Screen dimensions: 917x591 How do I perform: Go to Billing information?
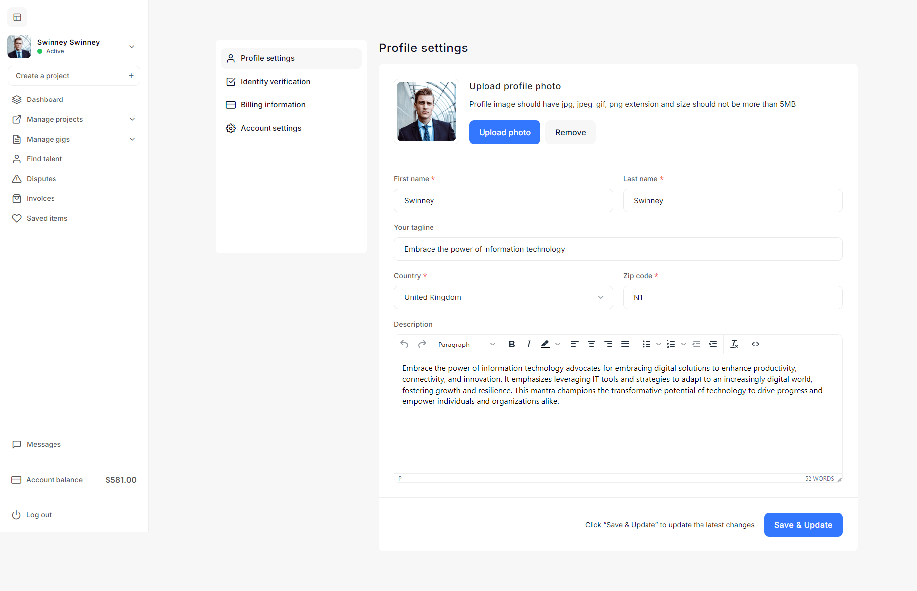coord(273,105)
